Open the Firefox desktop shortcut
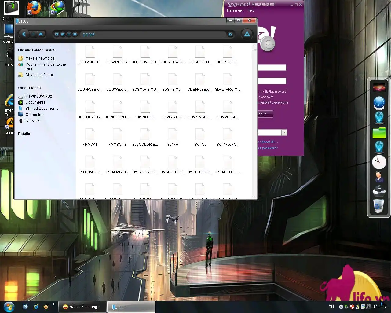391x313 pixels. (33, 8)
